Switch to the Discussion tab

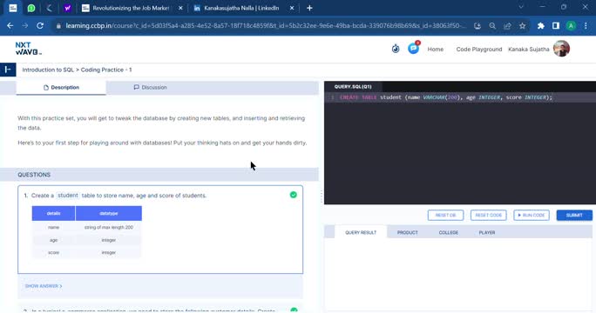pos(150,87)
